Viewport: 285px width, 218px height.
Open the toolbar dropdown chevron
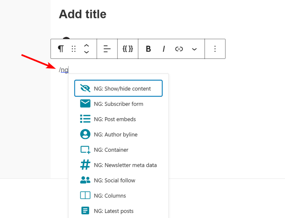pyautogui.click(x=194, y=49)
